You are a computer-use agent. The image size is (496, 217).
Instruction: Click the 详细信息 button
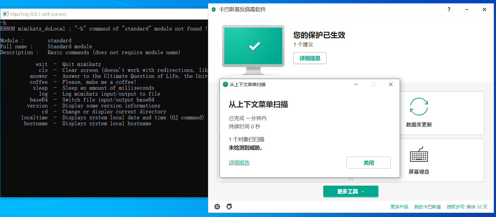(x=310, y=58)
